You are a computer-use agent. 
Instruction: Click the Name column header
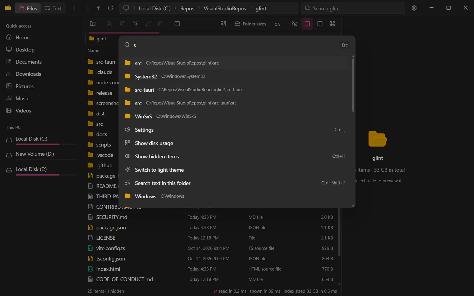93,51
